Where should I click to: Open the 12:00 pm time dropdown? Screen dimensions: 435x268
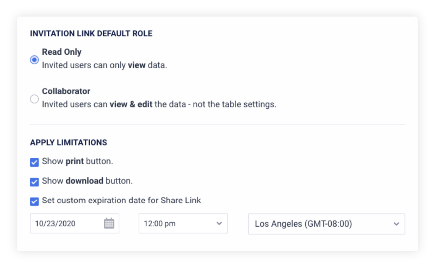183,223
